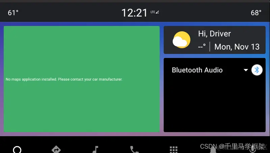Click the Mon, Nov 13 date
The width and height of the screenshot is (270, 153).
(x=237, y=47)
